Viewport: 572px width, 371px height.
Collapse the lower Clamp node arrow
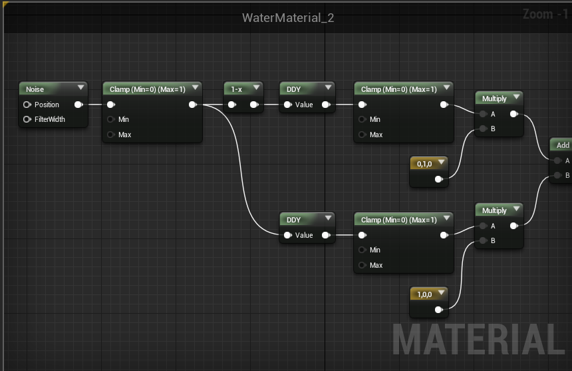coord(446,218)
